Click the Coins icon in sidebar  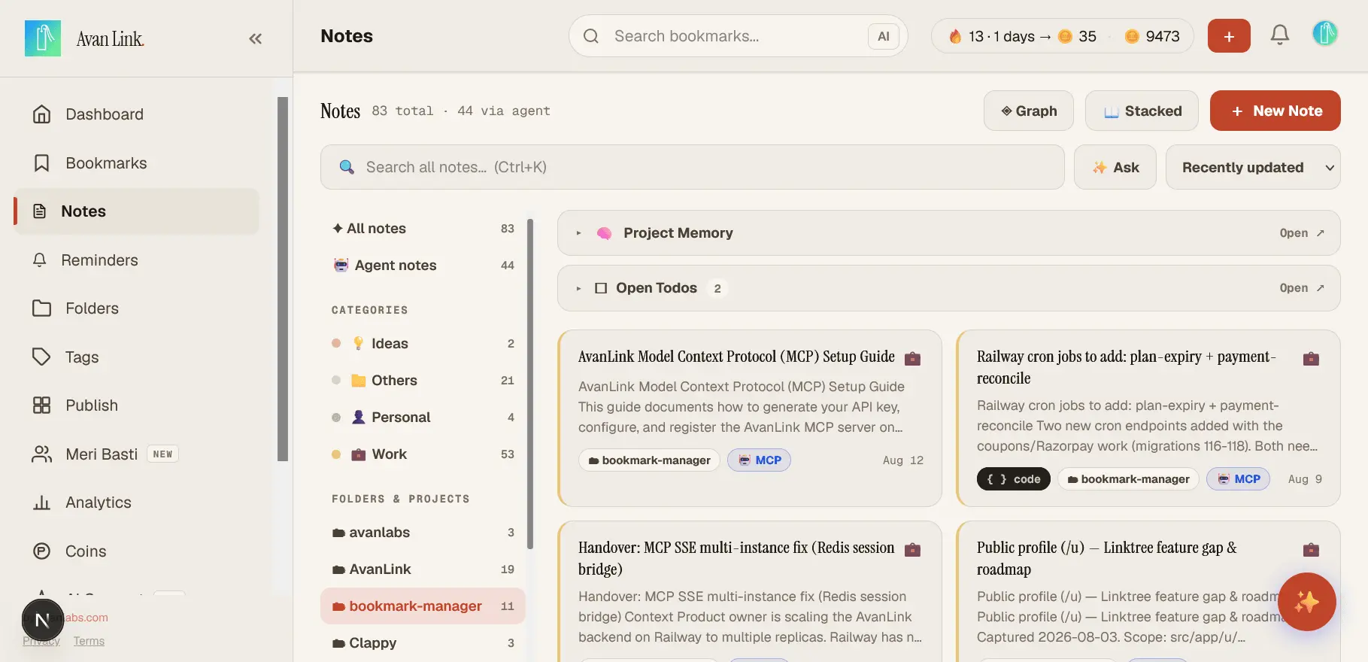point(42,551)
